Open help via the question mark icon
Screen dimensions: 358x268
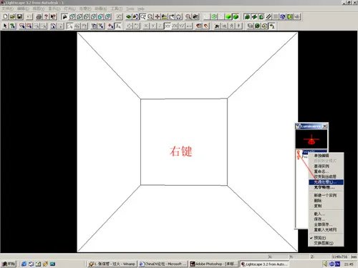pyautogui.click(x=46, y=16)
